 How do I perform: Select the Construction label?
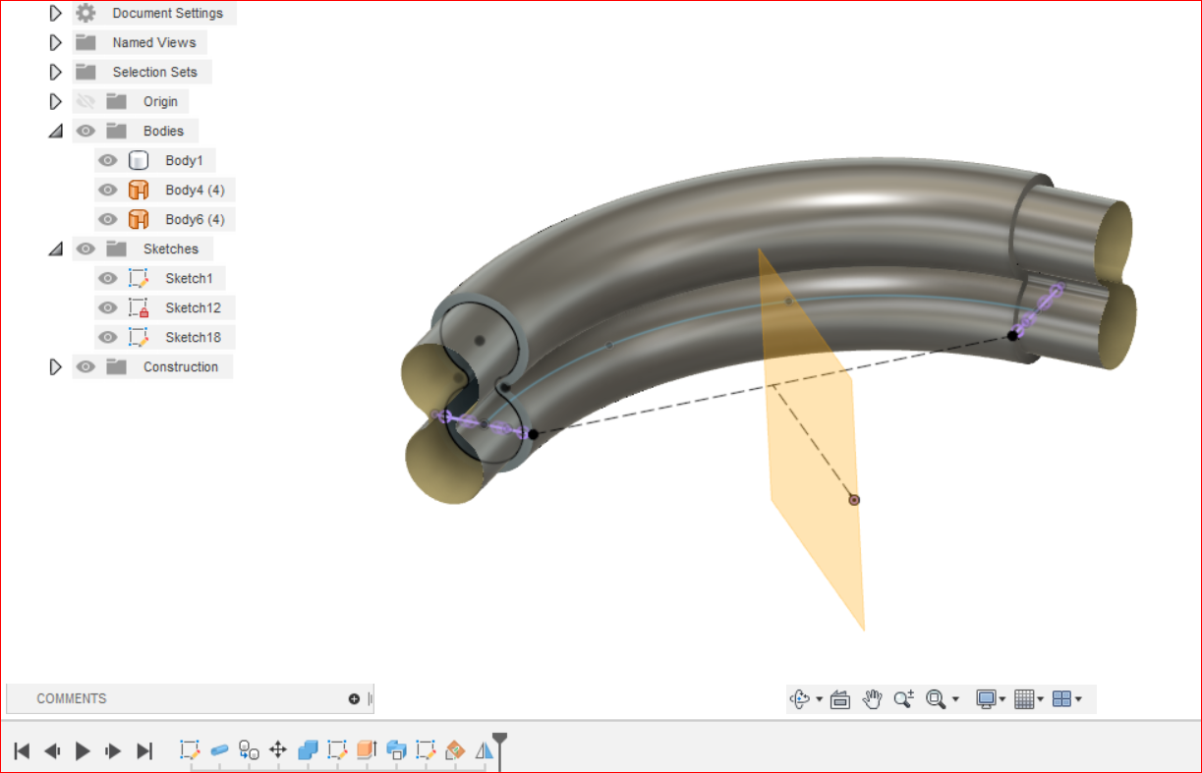tap(181, 366)
